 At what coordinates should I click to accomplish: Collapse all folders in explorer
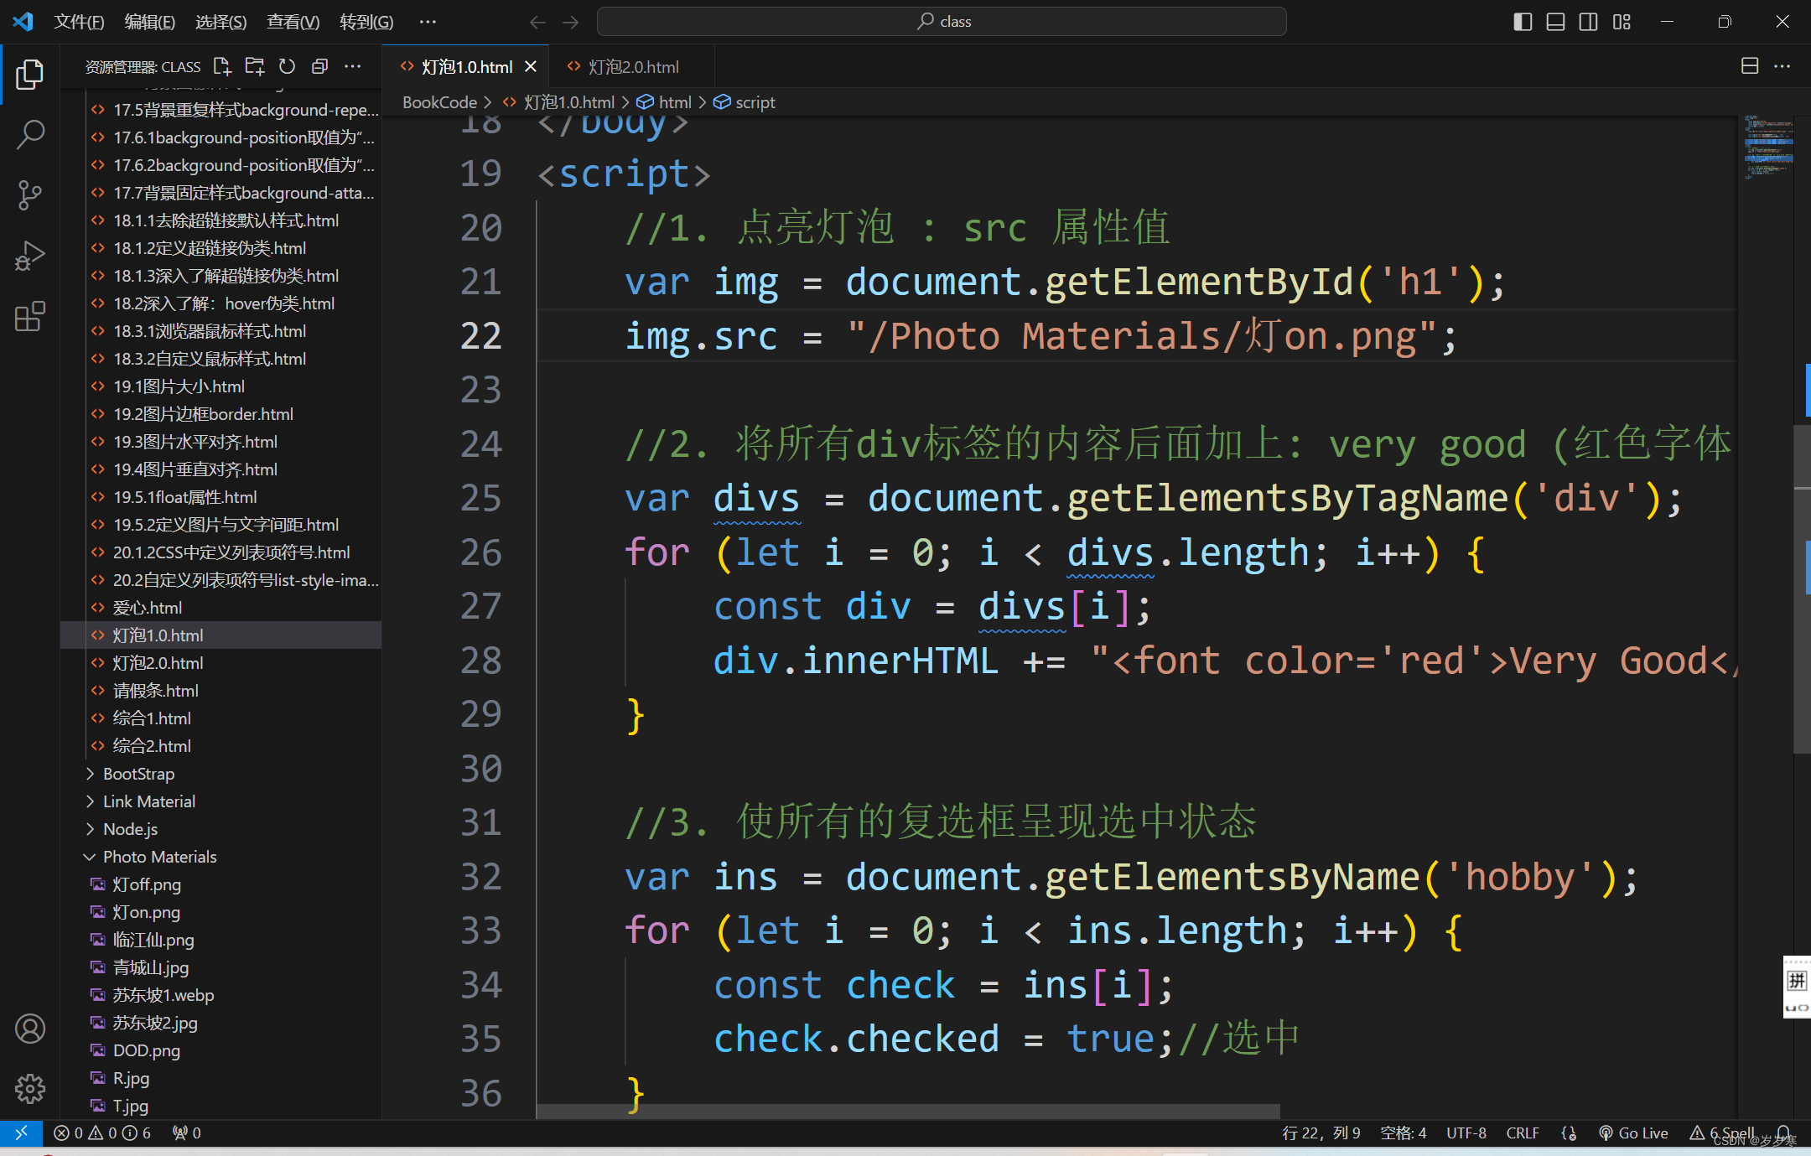click(319, 66)
